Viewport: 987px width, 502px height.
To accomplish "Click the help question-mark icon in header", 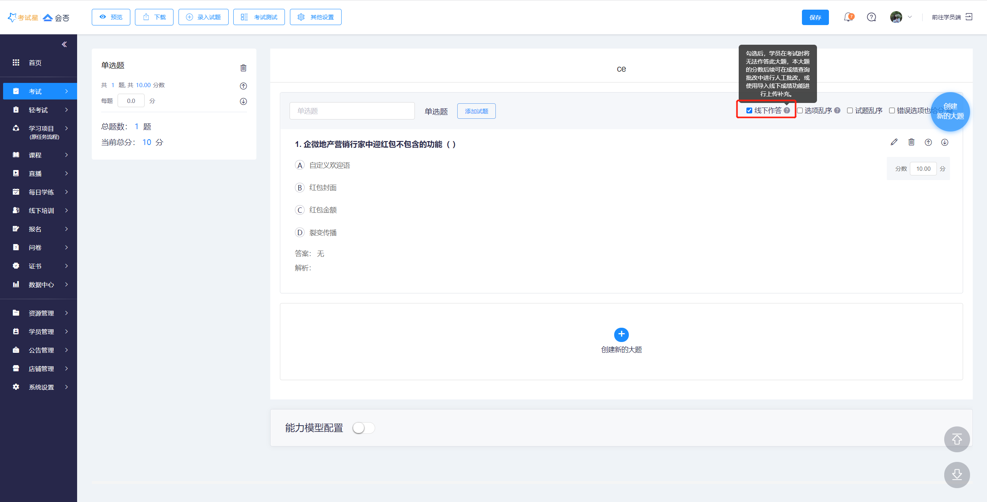I will tap(871, 17).
